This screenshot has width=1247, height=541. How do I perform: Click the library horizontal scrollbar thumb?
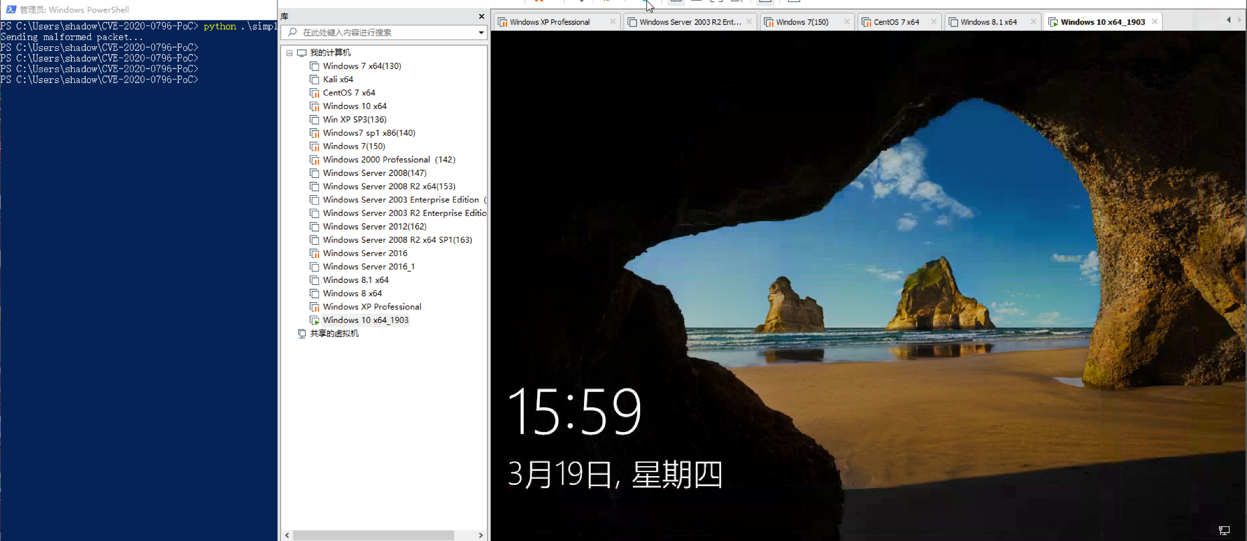(373, 535)
